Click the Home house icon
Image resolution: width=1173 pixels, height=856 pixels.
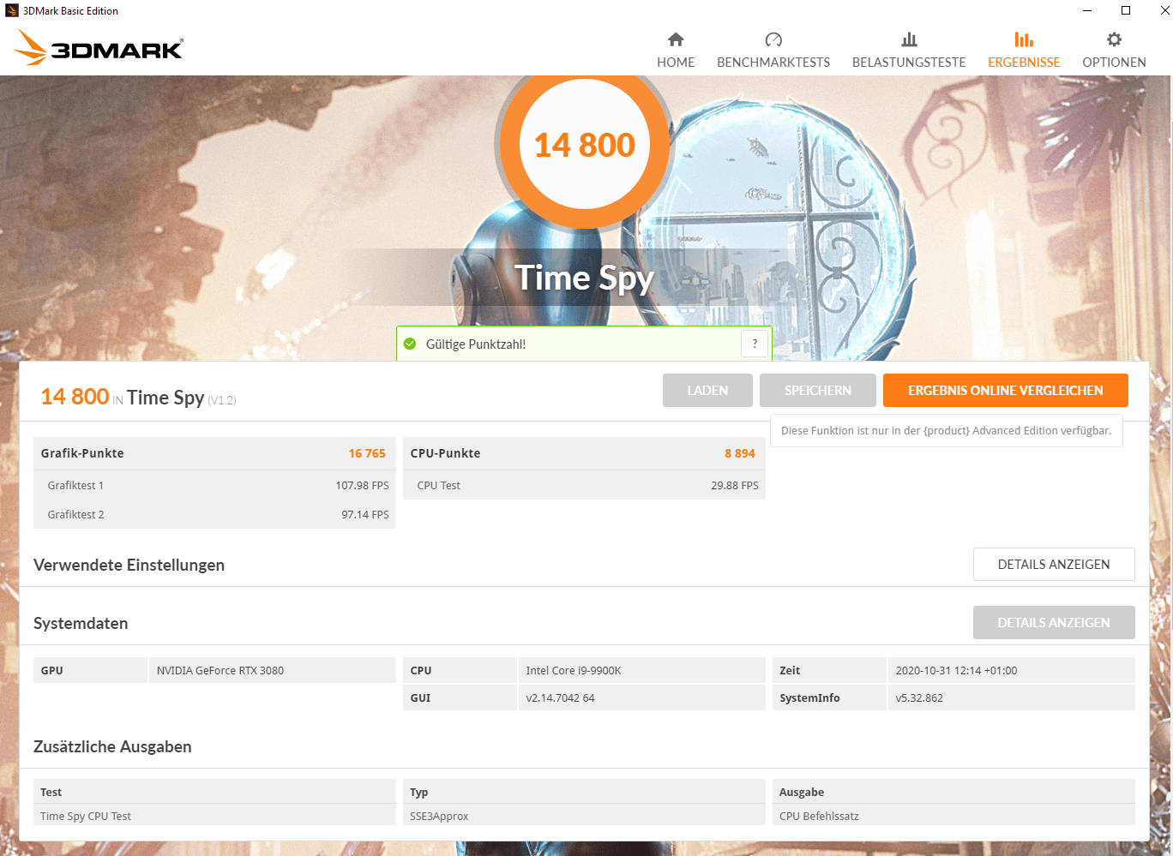coord(676,39)
